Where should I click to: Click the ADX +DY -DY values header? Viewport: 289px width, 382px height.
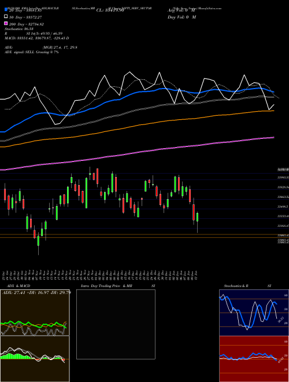36,292
